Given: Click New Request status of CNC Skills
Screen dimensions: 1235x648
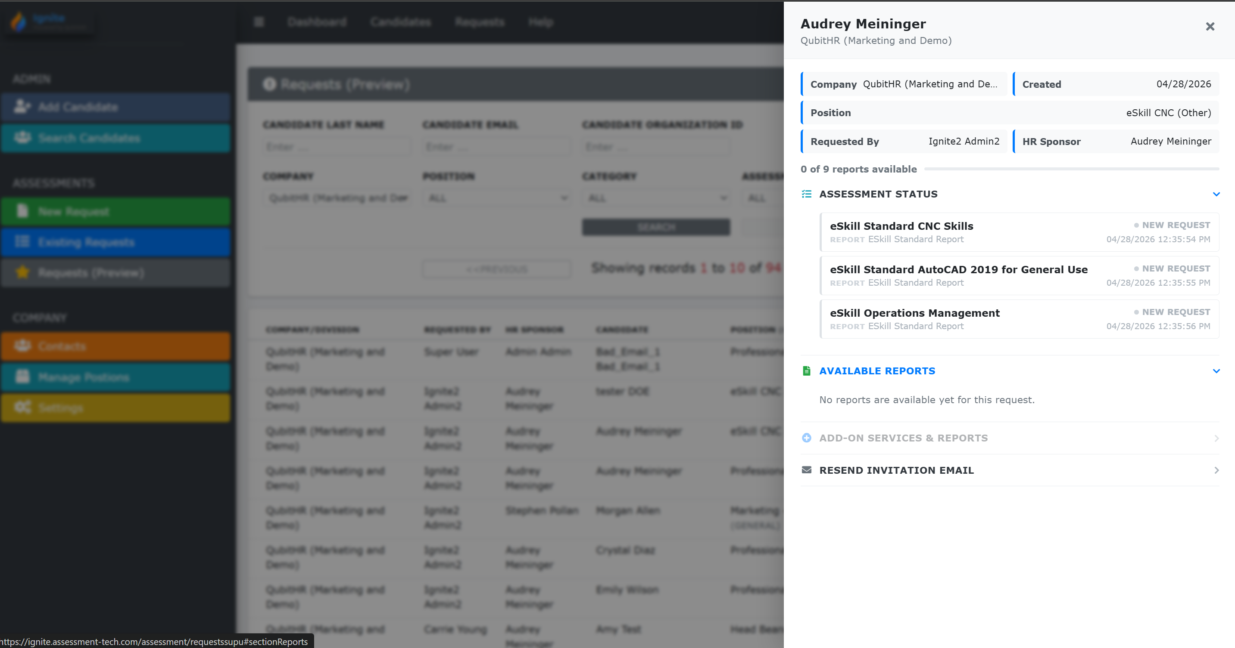Looking at the screenshot, I should click(1172, 225).
